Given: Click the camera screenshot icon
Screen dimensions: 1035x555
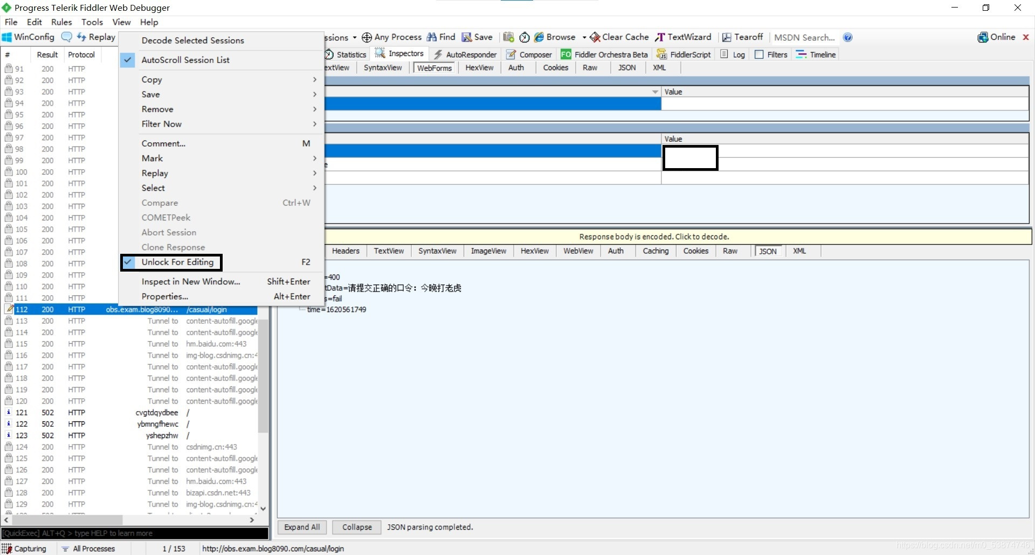Looking at the screenshot, I should pyautogui.click(x=508, y=37).
